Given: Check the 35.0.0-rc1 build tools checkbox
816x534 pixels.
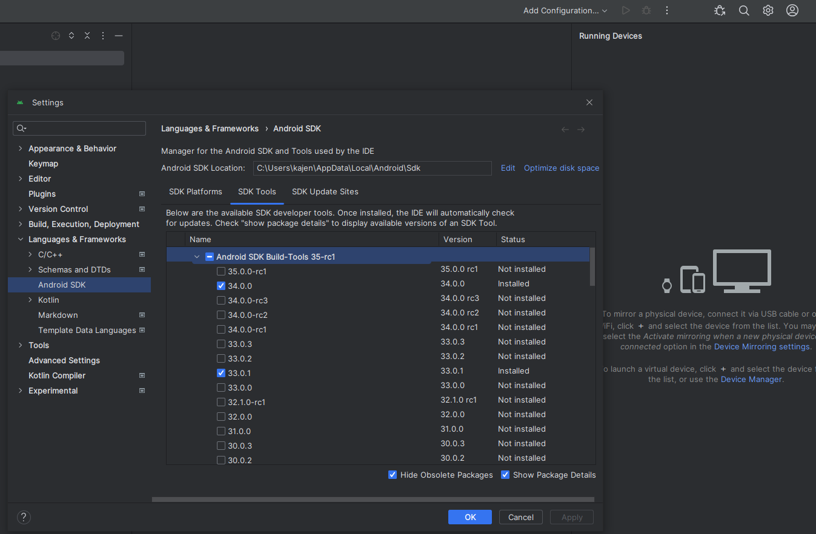Looking at the screenshot, I should [221, 271].
